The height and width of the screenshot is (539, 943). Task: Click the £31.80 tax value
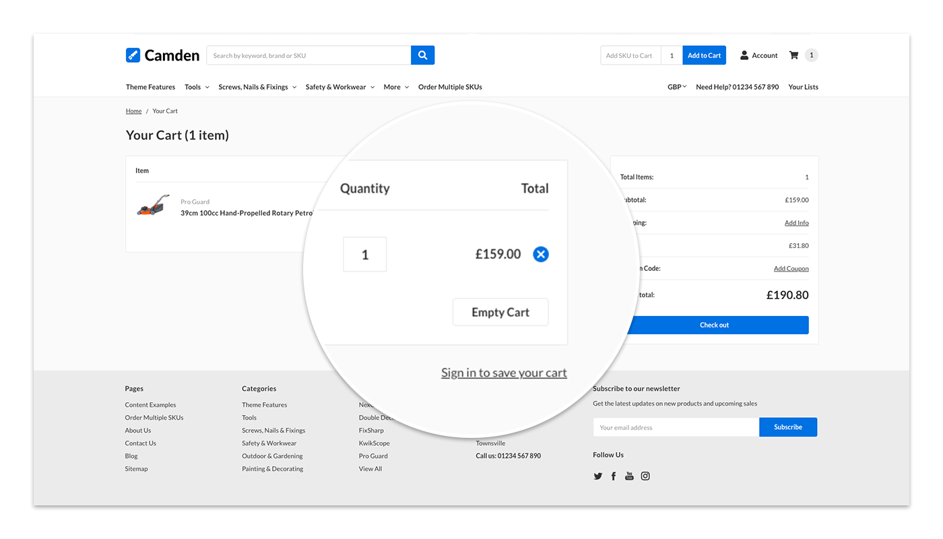point(799,246)
